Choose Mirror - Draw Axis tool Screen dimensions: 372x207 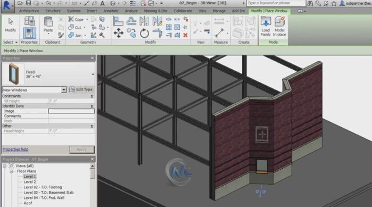point(157,21)
